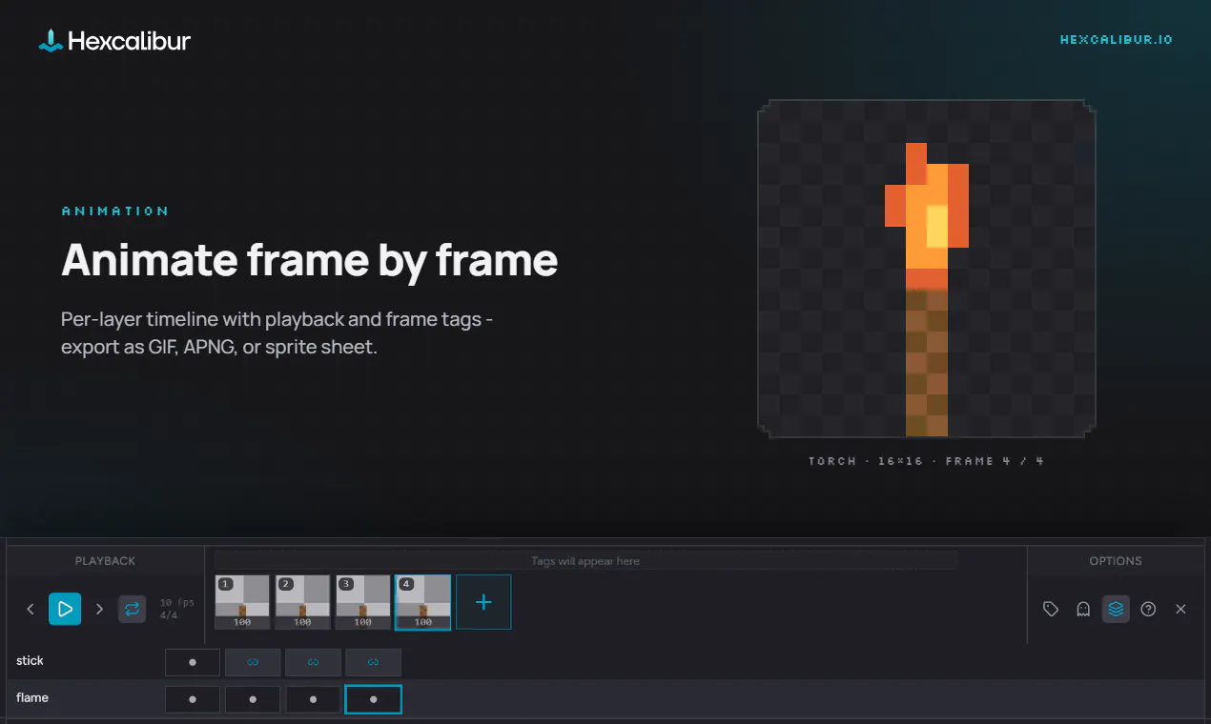
Task: Advance to next frame arrow
Action: [x=99, y=609]
